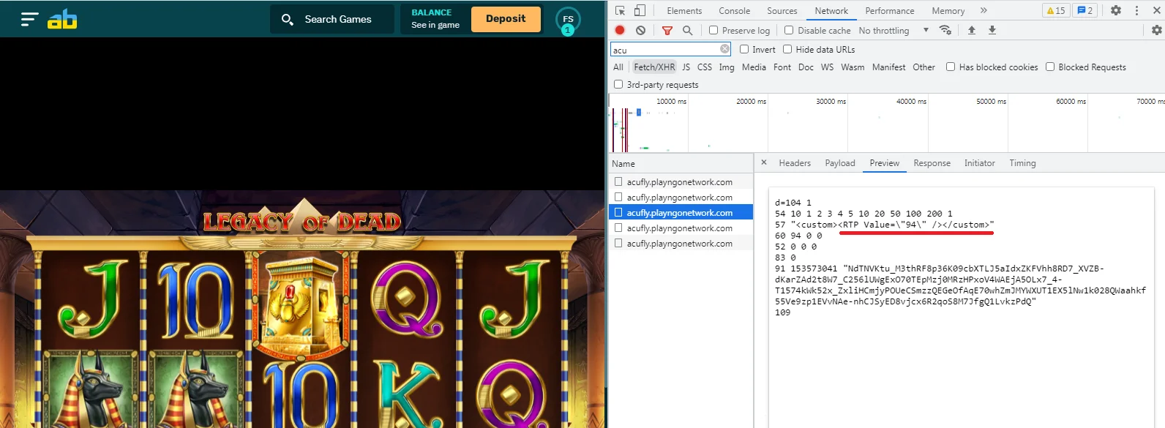The image size is (1165, 428).
Task: Export HAR file with download arrow
Action: (992, 30)
